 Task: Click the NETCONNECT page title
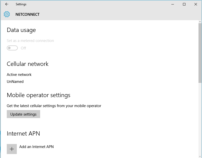[27, 14]
